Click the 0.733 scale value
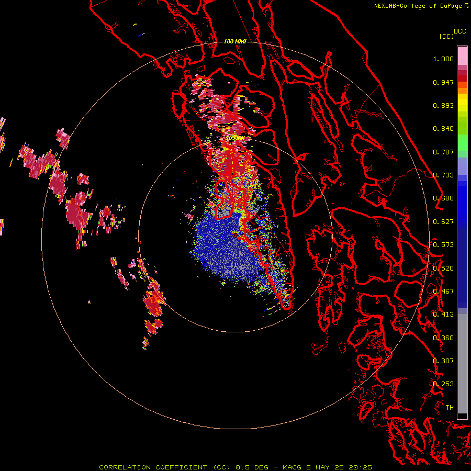Viewport: 471px width, 471px height. [443, 175]
